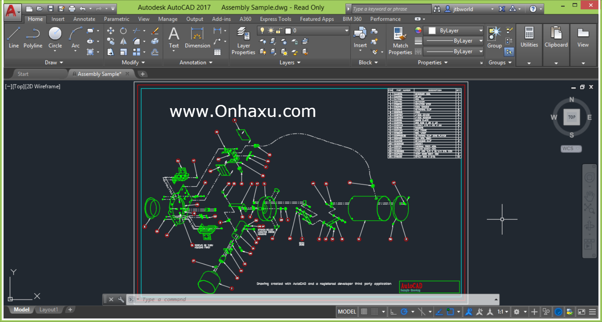
Task: Insert a Table from Annotation panel
Action: (218, 52)
